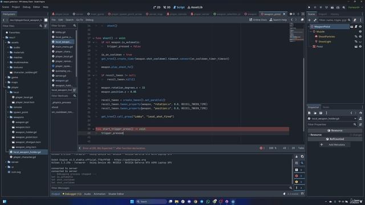Image resolution: width=365 pixels, height=205 pixels.
Task: Run a specific scene
Action: point(338,7)
